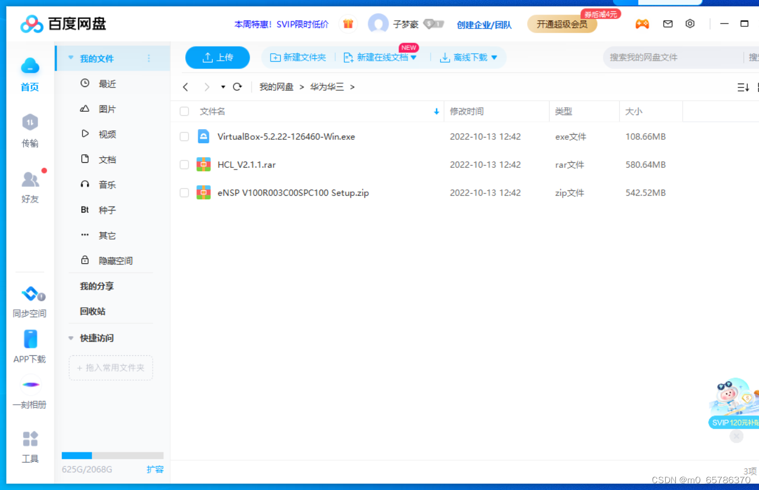Screen dimensions: 759x490
Task: Open APP下载 download page
Action: [x=30, y=347]
